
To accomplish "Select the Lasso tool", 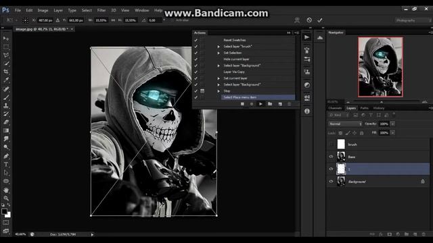I will click(x=6, y=55).
